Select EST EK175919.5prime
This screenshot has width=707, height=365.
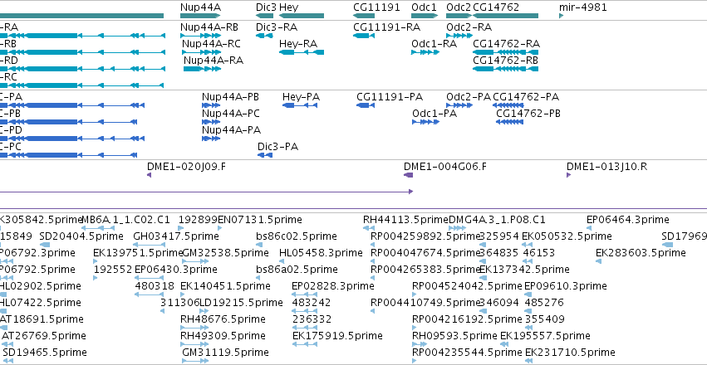click(x=305, y=345)
